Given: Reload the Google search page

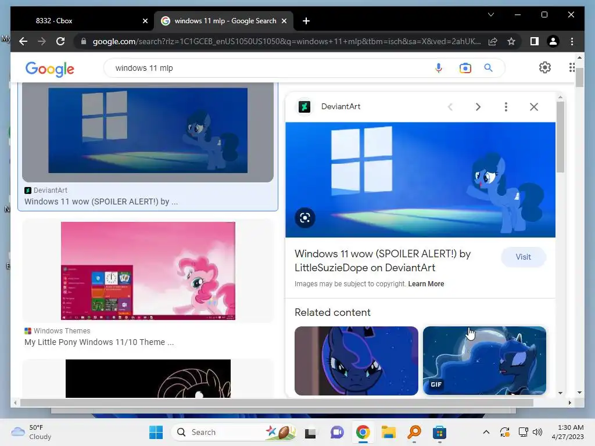Looking at the screenshot, I should point(60,41).
